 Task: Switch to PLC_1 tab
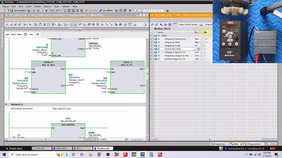tap(82, 148)
